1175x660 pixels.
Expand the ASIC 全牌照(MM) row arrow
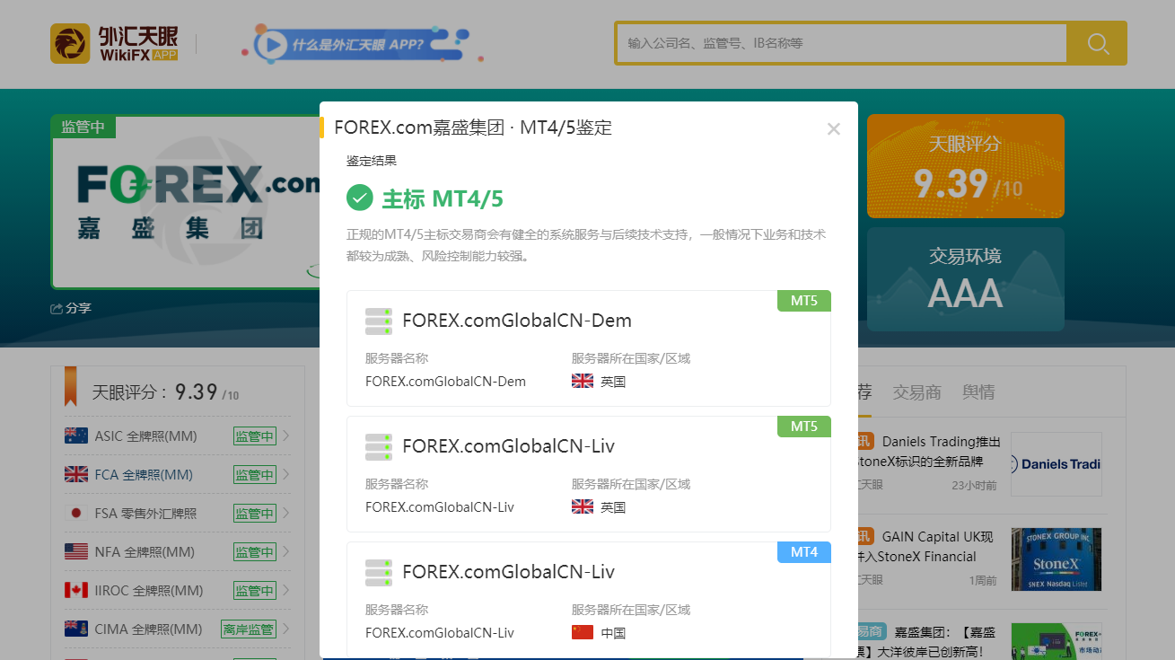coord(286,436)
